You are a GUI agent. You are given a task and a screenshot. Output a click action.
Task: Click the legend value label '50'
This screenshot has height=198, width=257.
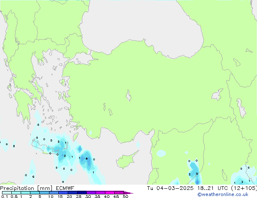pos(125,196)
